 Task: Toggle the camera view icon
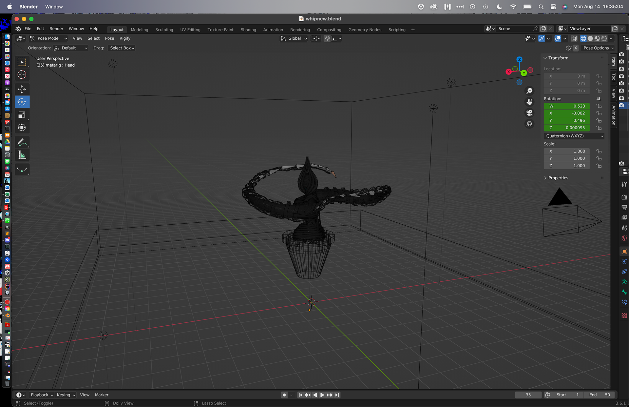tap(529, 113)
